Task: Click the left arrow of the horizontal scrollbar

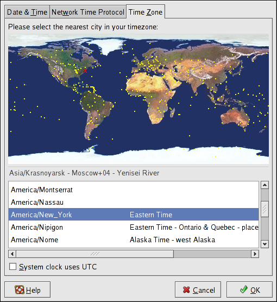Action: click(x=12, y=254)
